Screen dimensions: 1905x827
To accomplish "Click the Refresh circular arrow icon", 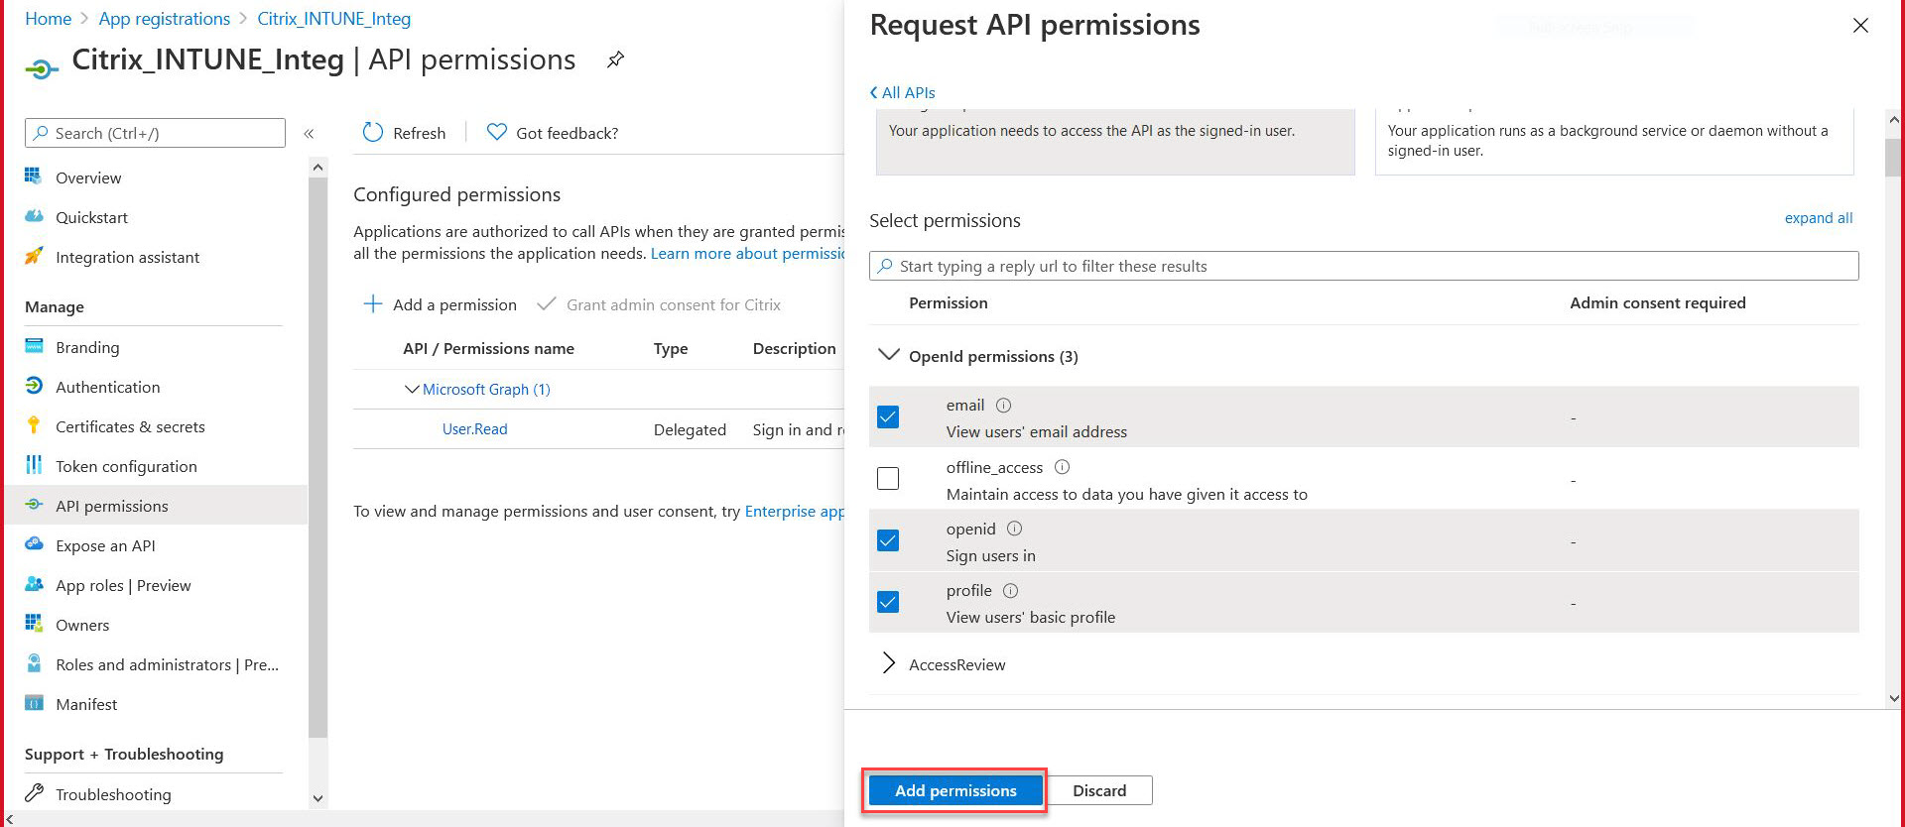I will 373,132.
